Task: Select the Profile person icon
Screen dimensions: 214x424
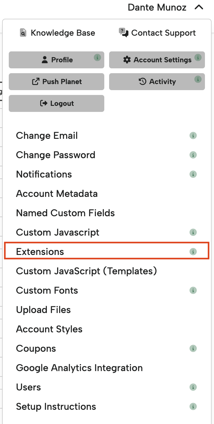Action: coord(45,60)
